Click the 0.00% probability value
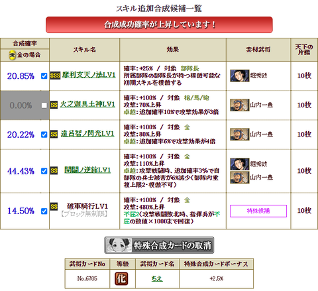 pos(21,105)
